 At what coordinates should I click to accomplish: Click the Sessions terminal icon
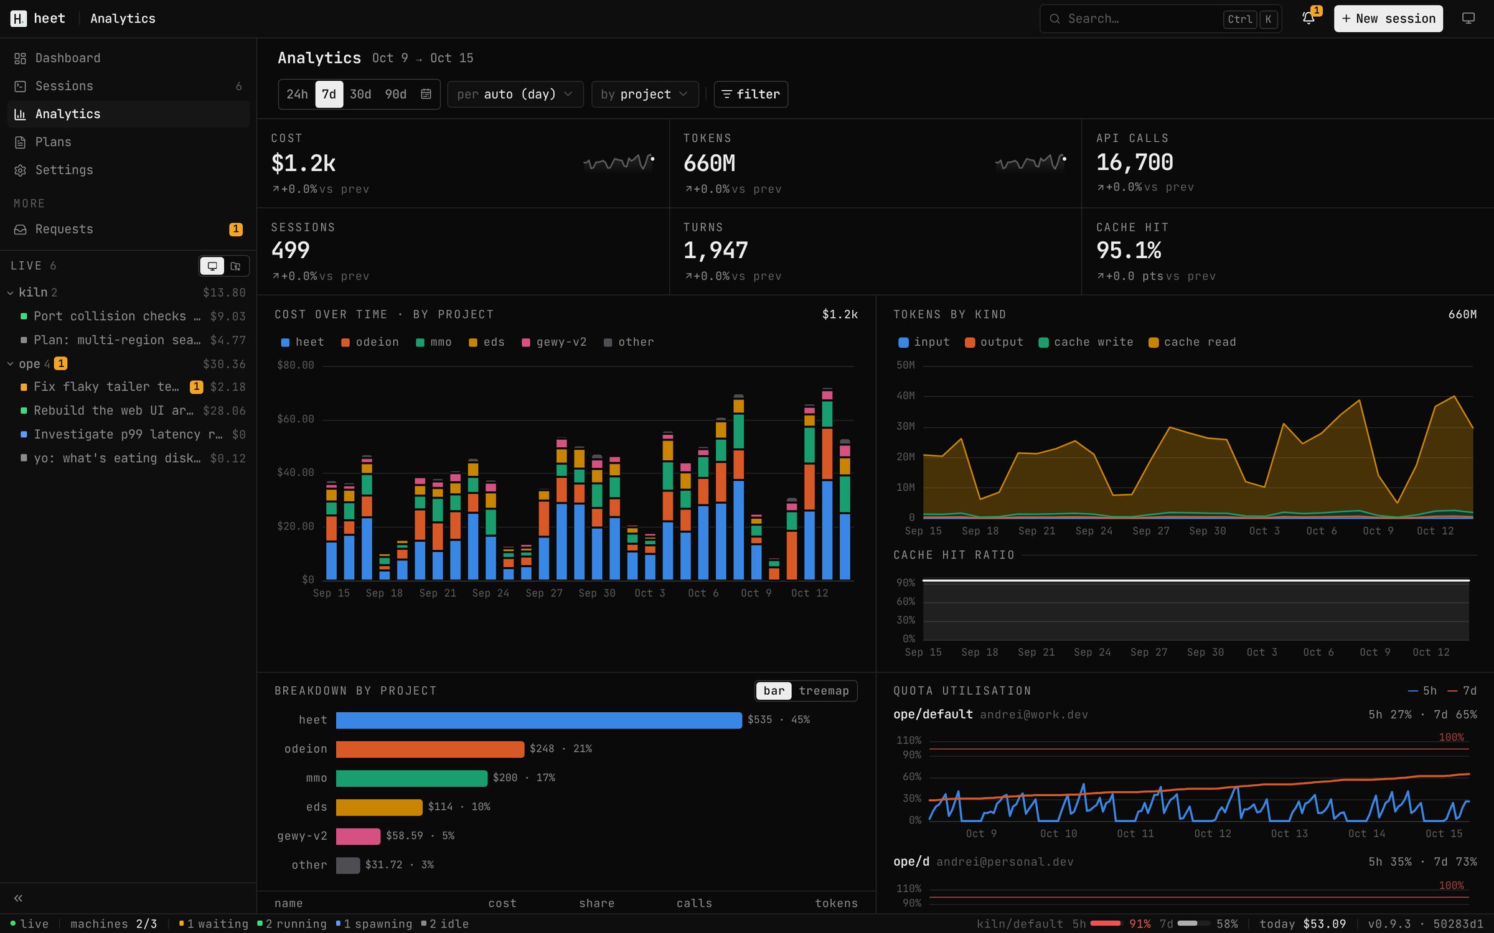coord(21,86)
